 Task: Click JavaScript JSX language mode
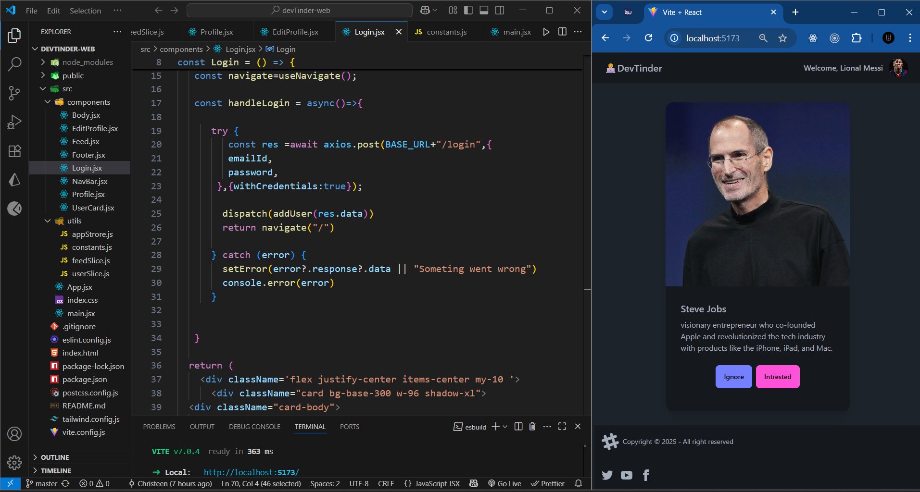pyautogui.click(x=432, y=483)
